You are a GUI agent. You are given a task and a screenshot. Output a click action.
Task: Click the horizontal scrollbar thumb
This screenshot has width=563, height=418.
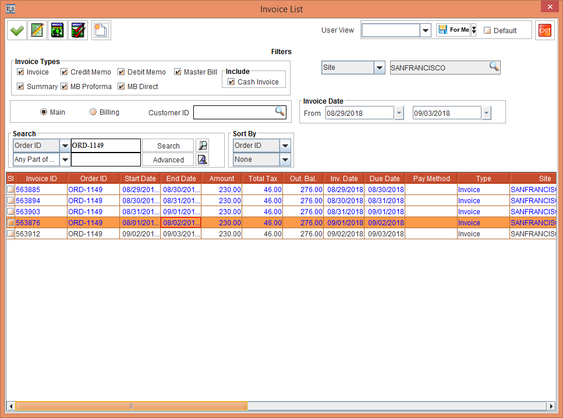[x=132, y=406]
